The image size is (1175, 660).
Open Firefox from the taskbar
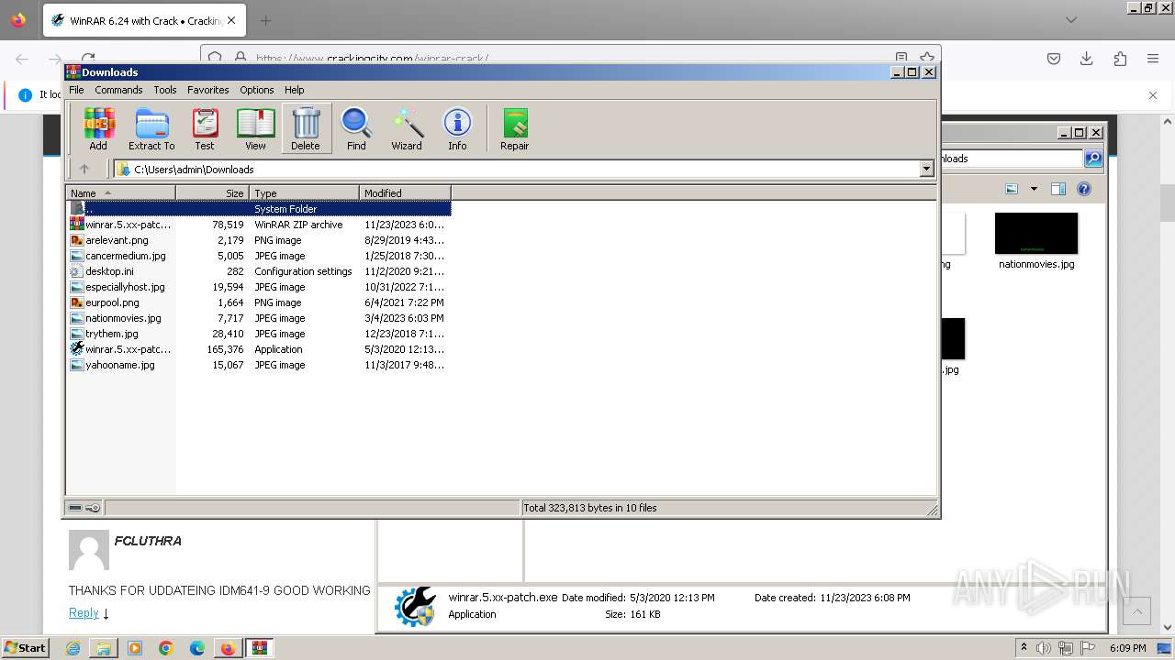click(228, 648)
